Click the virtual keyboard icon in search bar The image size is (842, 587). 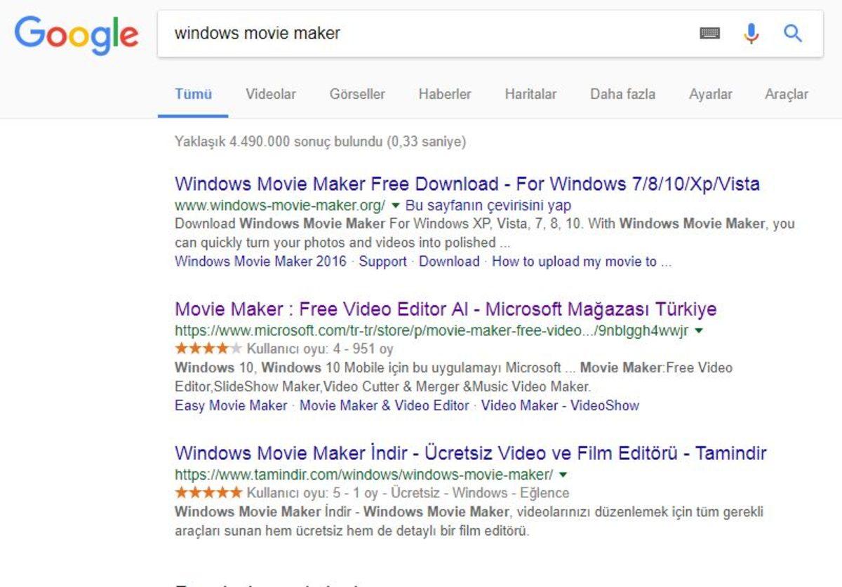click(x=709, y=33)
